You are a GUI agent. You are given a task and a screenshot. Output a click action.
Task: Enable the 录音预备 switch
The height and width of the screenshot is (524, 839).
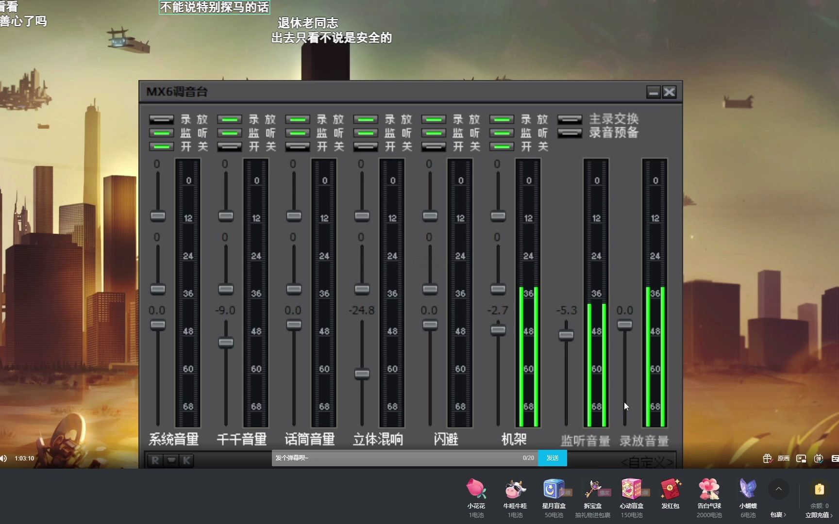(x=570, y=132)
